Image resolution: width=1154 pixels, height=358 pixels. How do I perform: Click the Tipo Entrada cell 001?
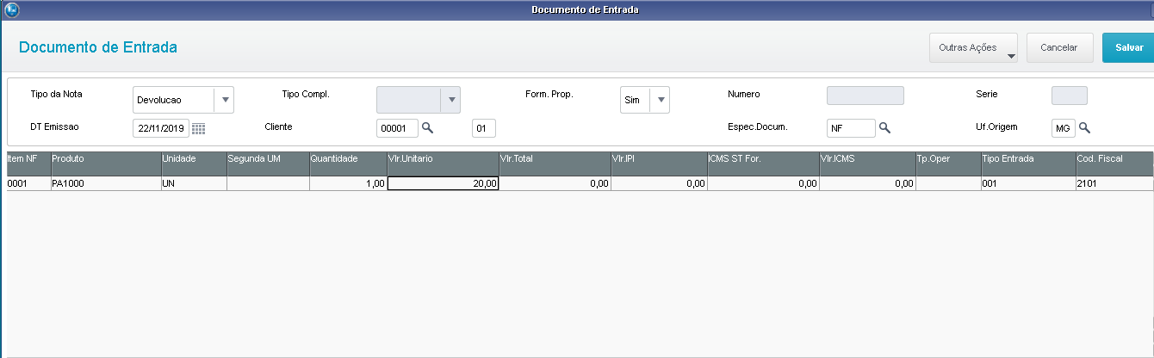pos(1027,183)
